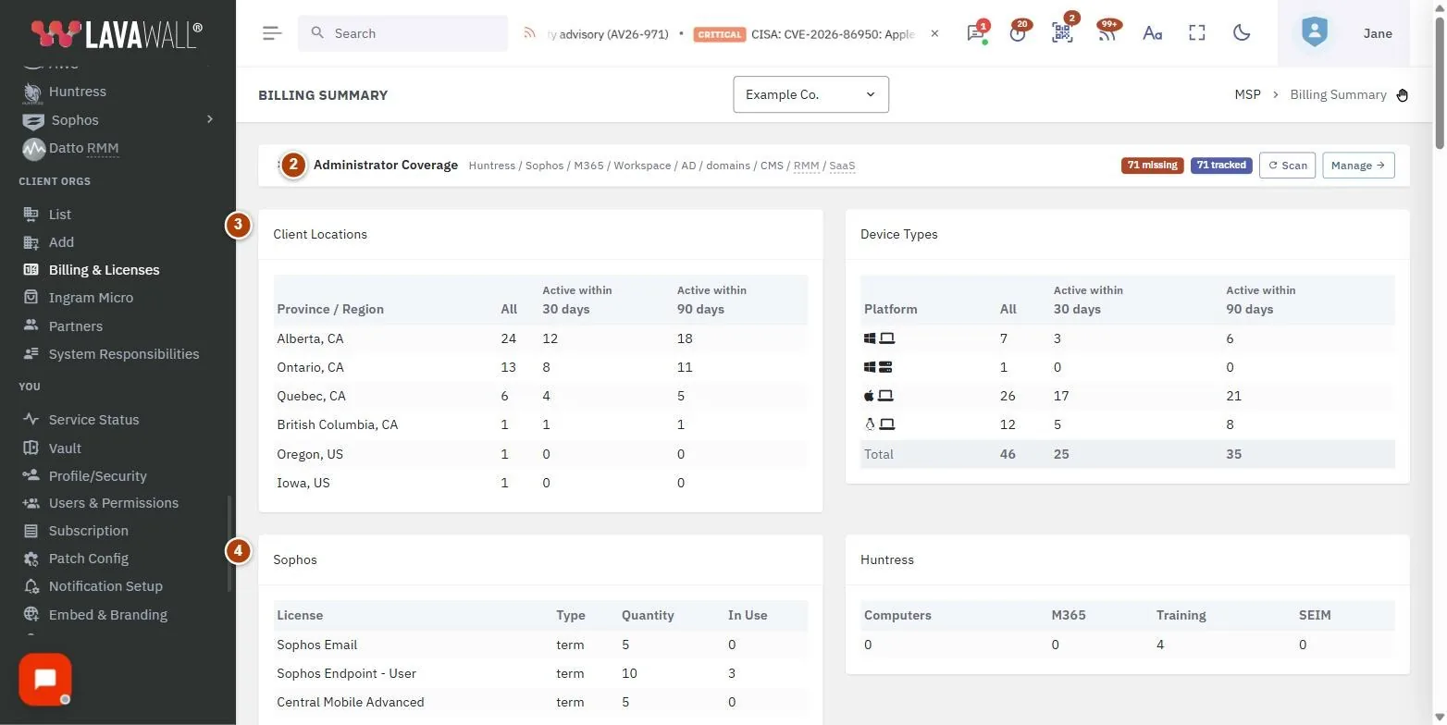Open the RSS feed icon with 99+ badge

[1107, 33]
